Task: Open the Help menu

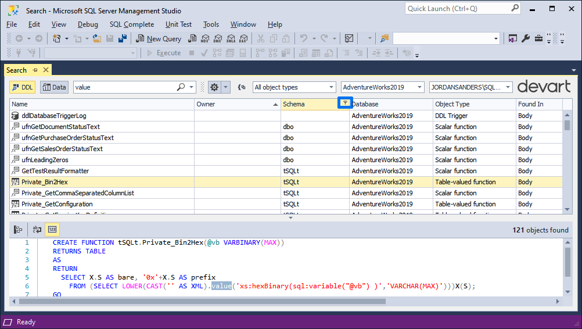Action: point(275,24)
